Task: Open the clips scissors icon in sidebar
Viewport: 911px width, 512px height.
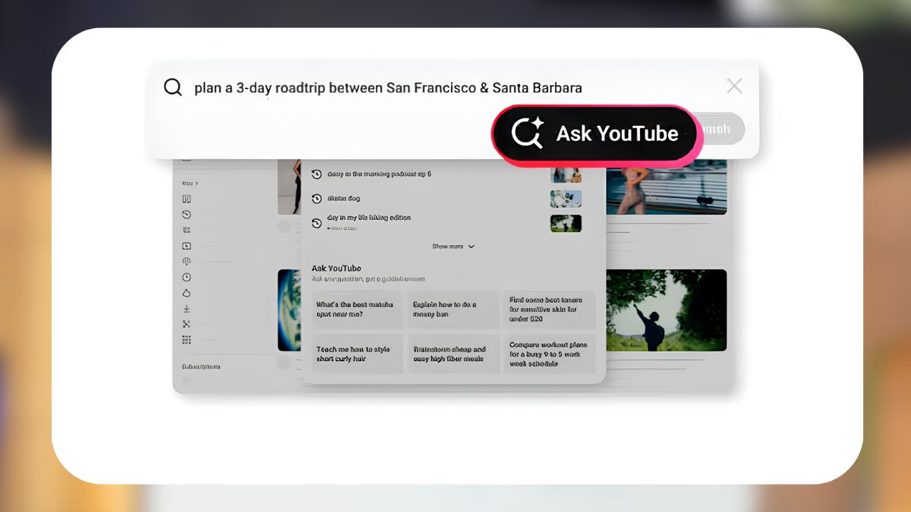Action: tap(187, 324)
